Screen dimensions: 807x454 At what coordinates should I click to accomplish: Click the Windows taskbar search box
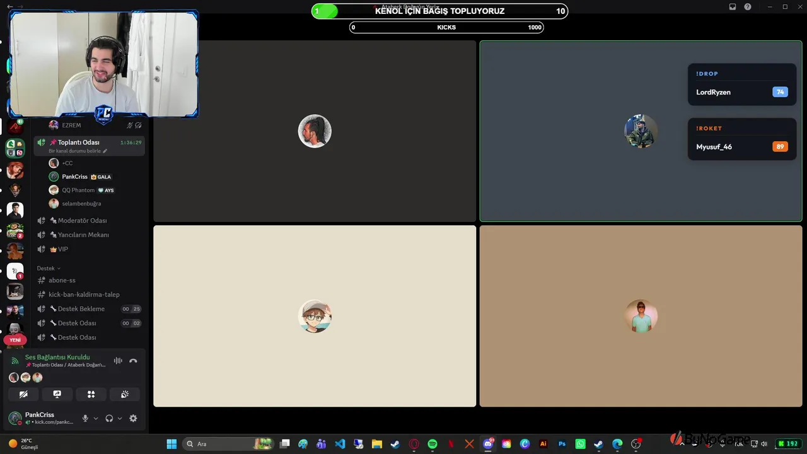click(229, 444)
